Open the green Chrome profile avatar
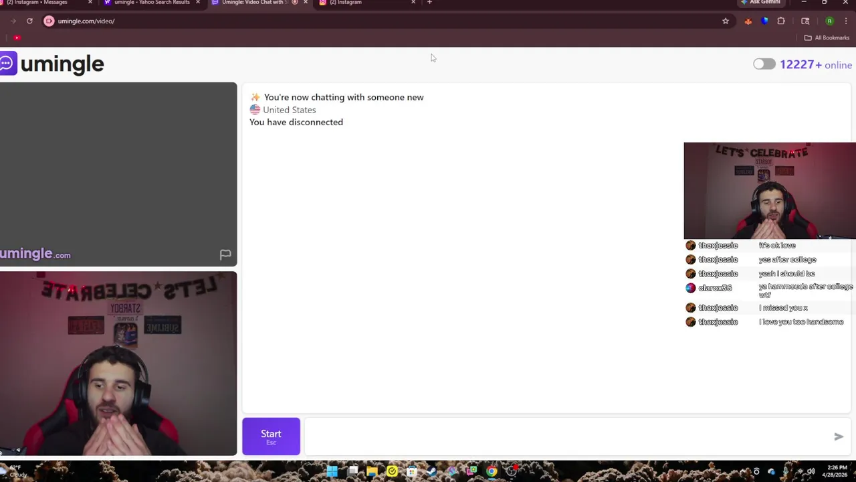 click(x=829, y=21)
